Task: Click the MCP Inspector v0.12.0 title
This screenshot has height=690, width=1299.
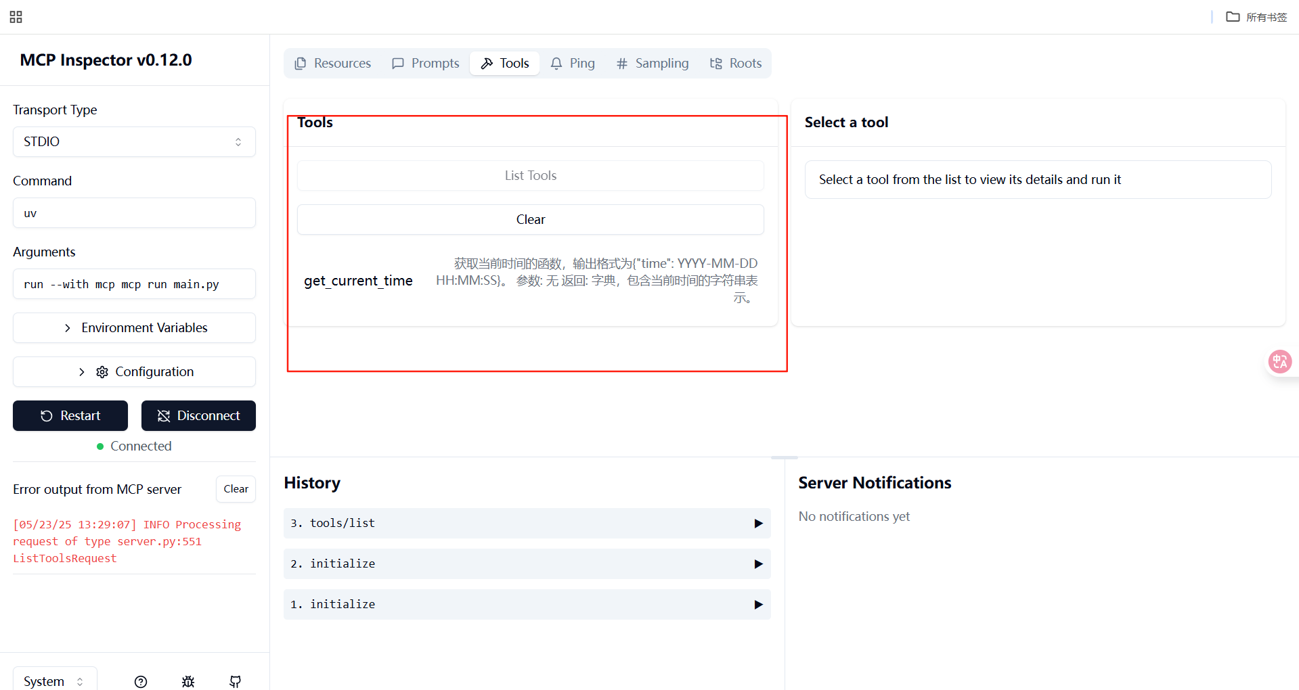Action: [106, 60]
